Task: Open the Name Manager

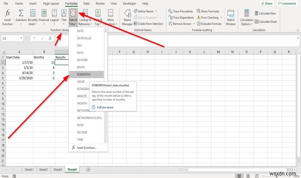Action: tap(127, 17)
